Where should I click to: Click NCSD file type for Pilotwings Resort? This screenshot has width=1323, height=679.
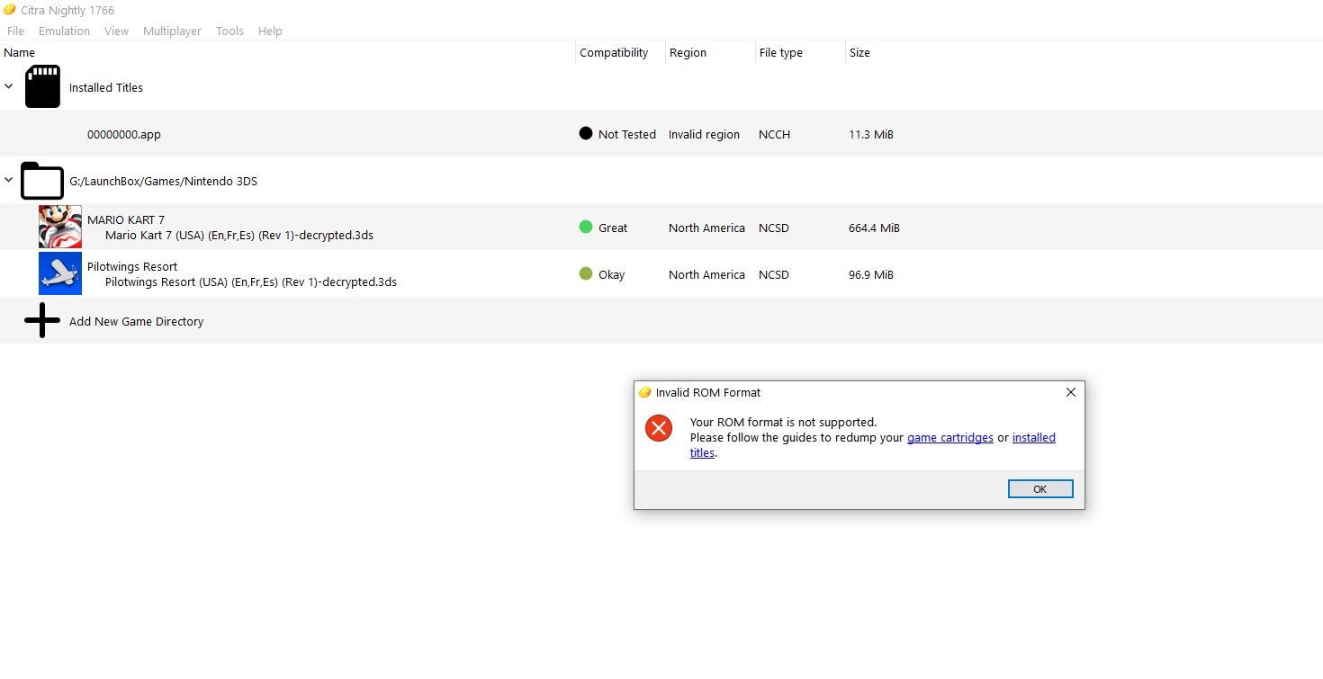pyautogui.click(x=774, y=274)
